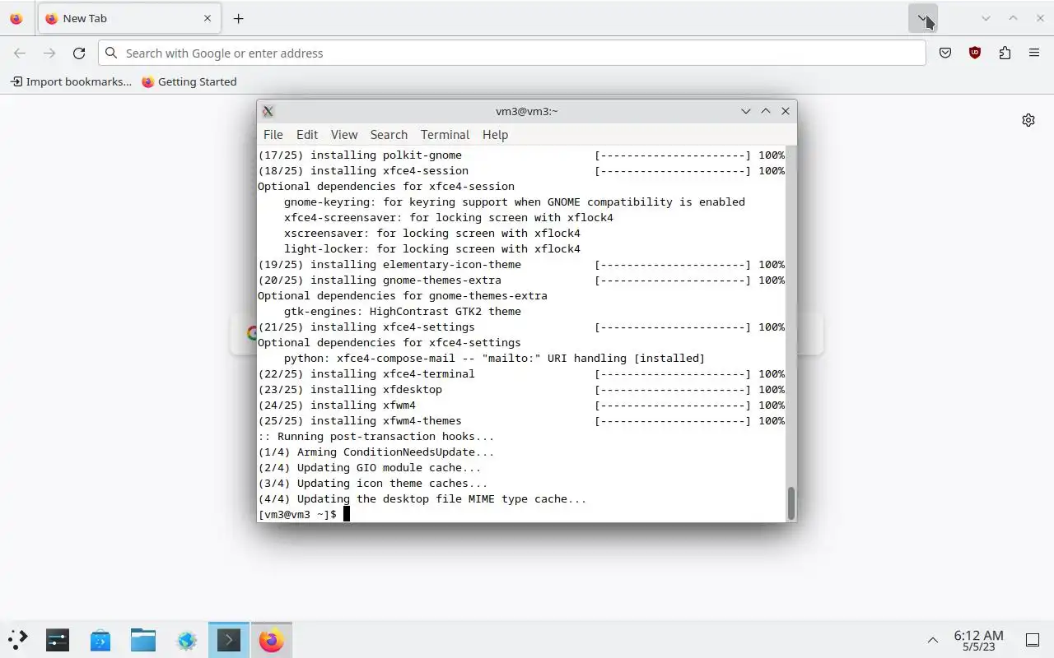1054x658 pixels.
Task: Expand the system tray hidden icons arrow
Action: (933, 640)
